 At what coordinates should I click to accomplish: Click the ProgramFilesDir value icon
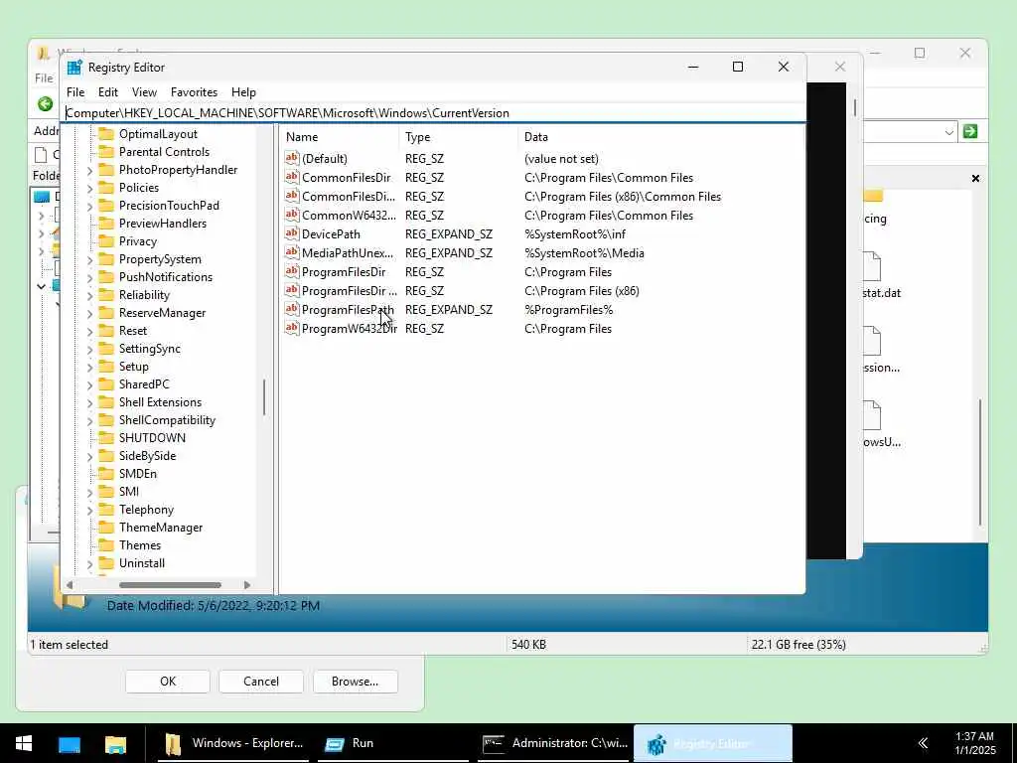292,271
